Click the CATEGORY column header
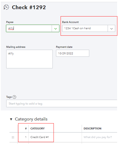 38,129
